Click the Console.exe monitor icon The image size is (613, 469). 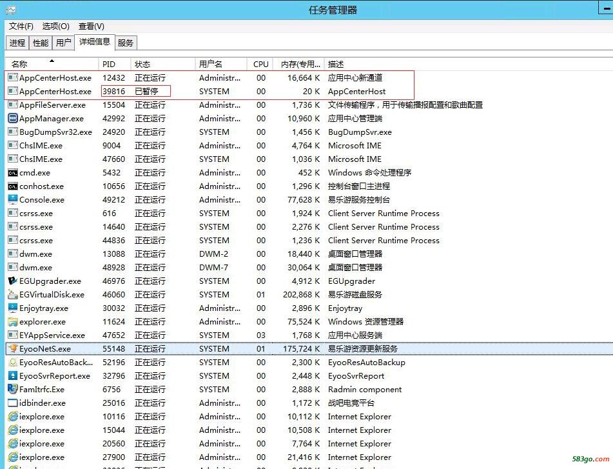pyautogui.click(x=13, y=199)
